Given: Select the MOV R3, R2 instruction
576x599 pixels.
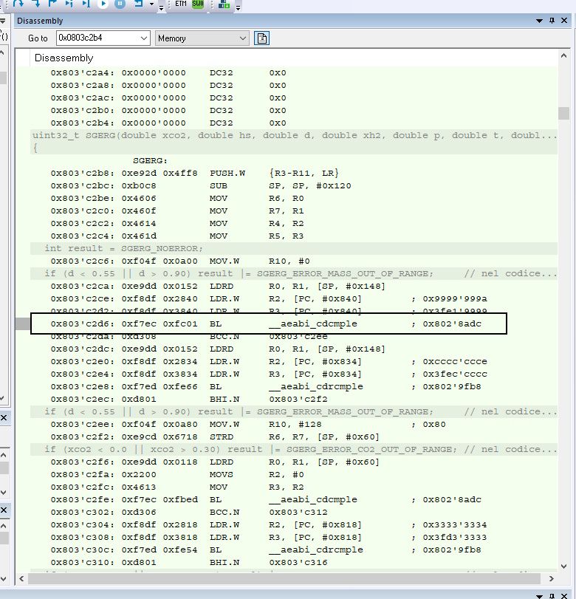Looking at the screenshot, I should [294, 487].
